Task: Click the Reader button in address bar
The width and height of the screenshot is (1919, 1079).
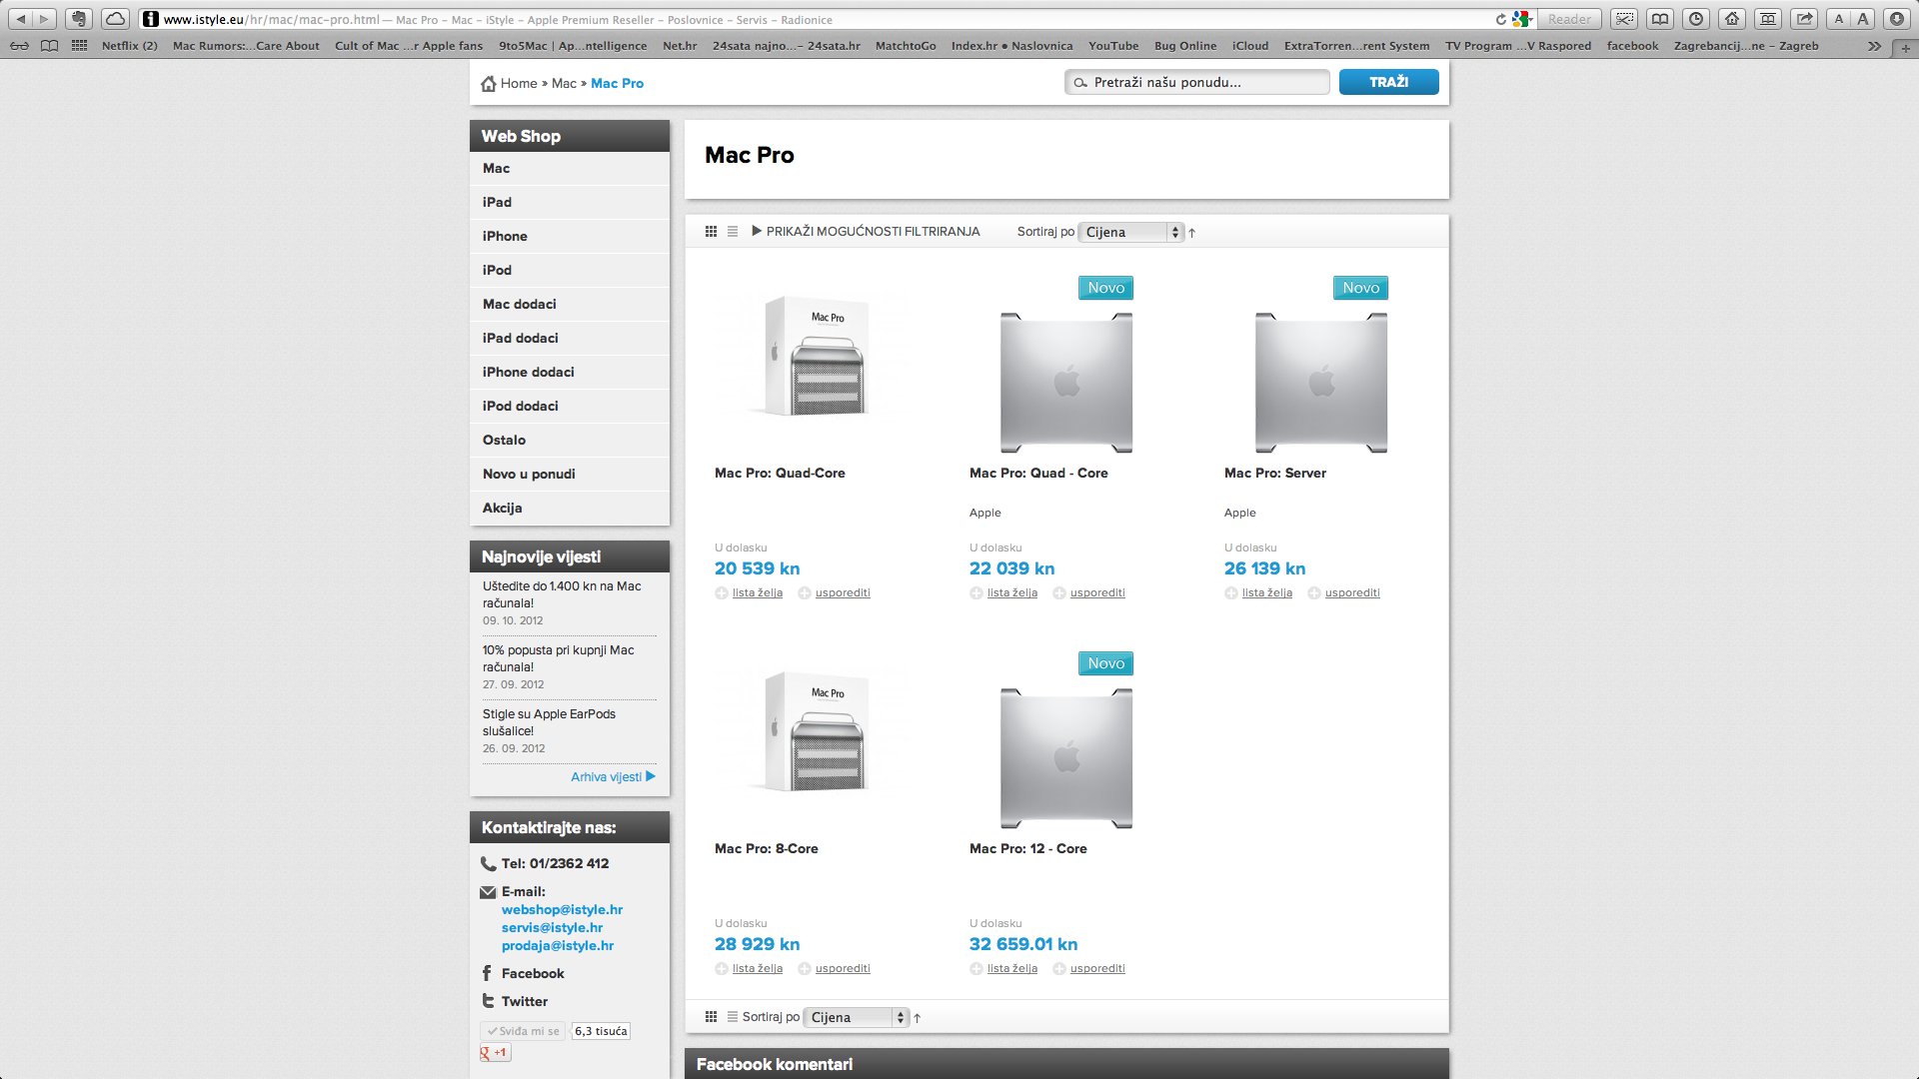Action: tap(1569, 19)
